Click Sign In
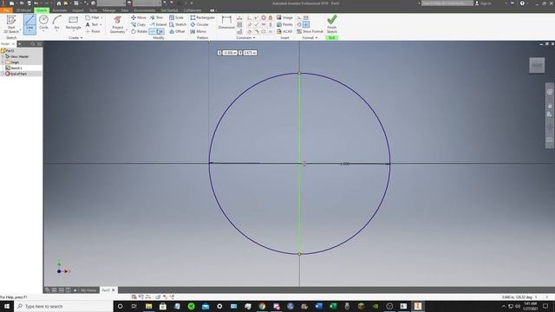555x312 pixels. [484, 3]
